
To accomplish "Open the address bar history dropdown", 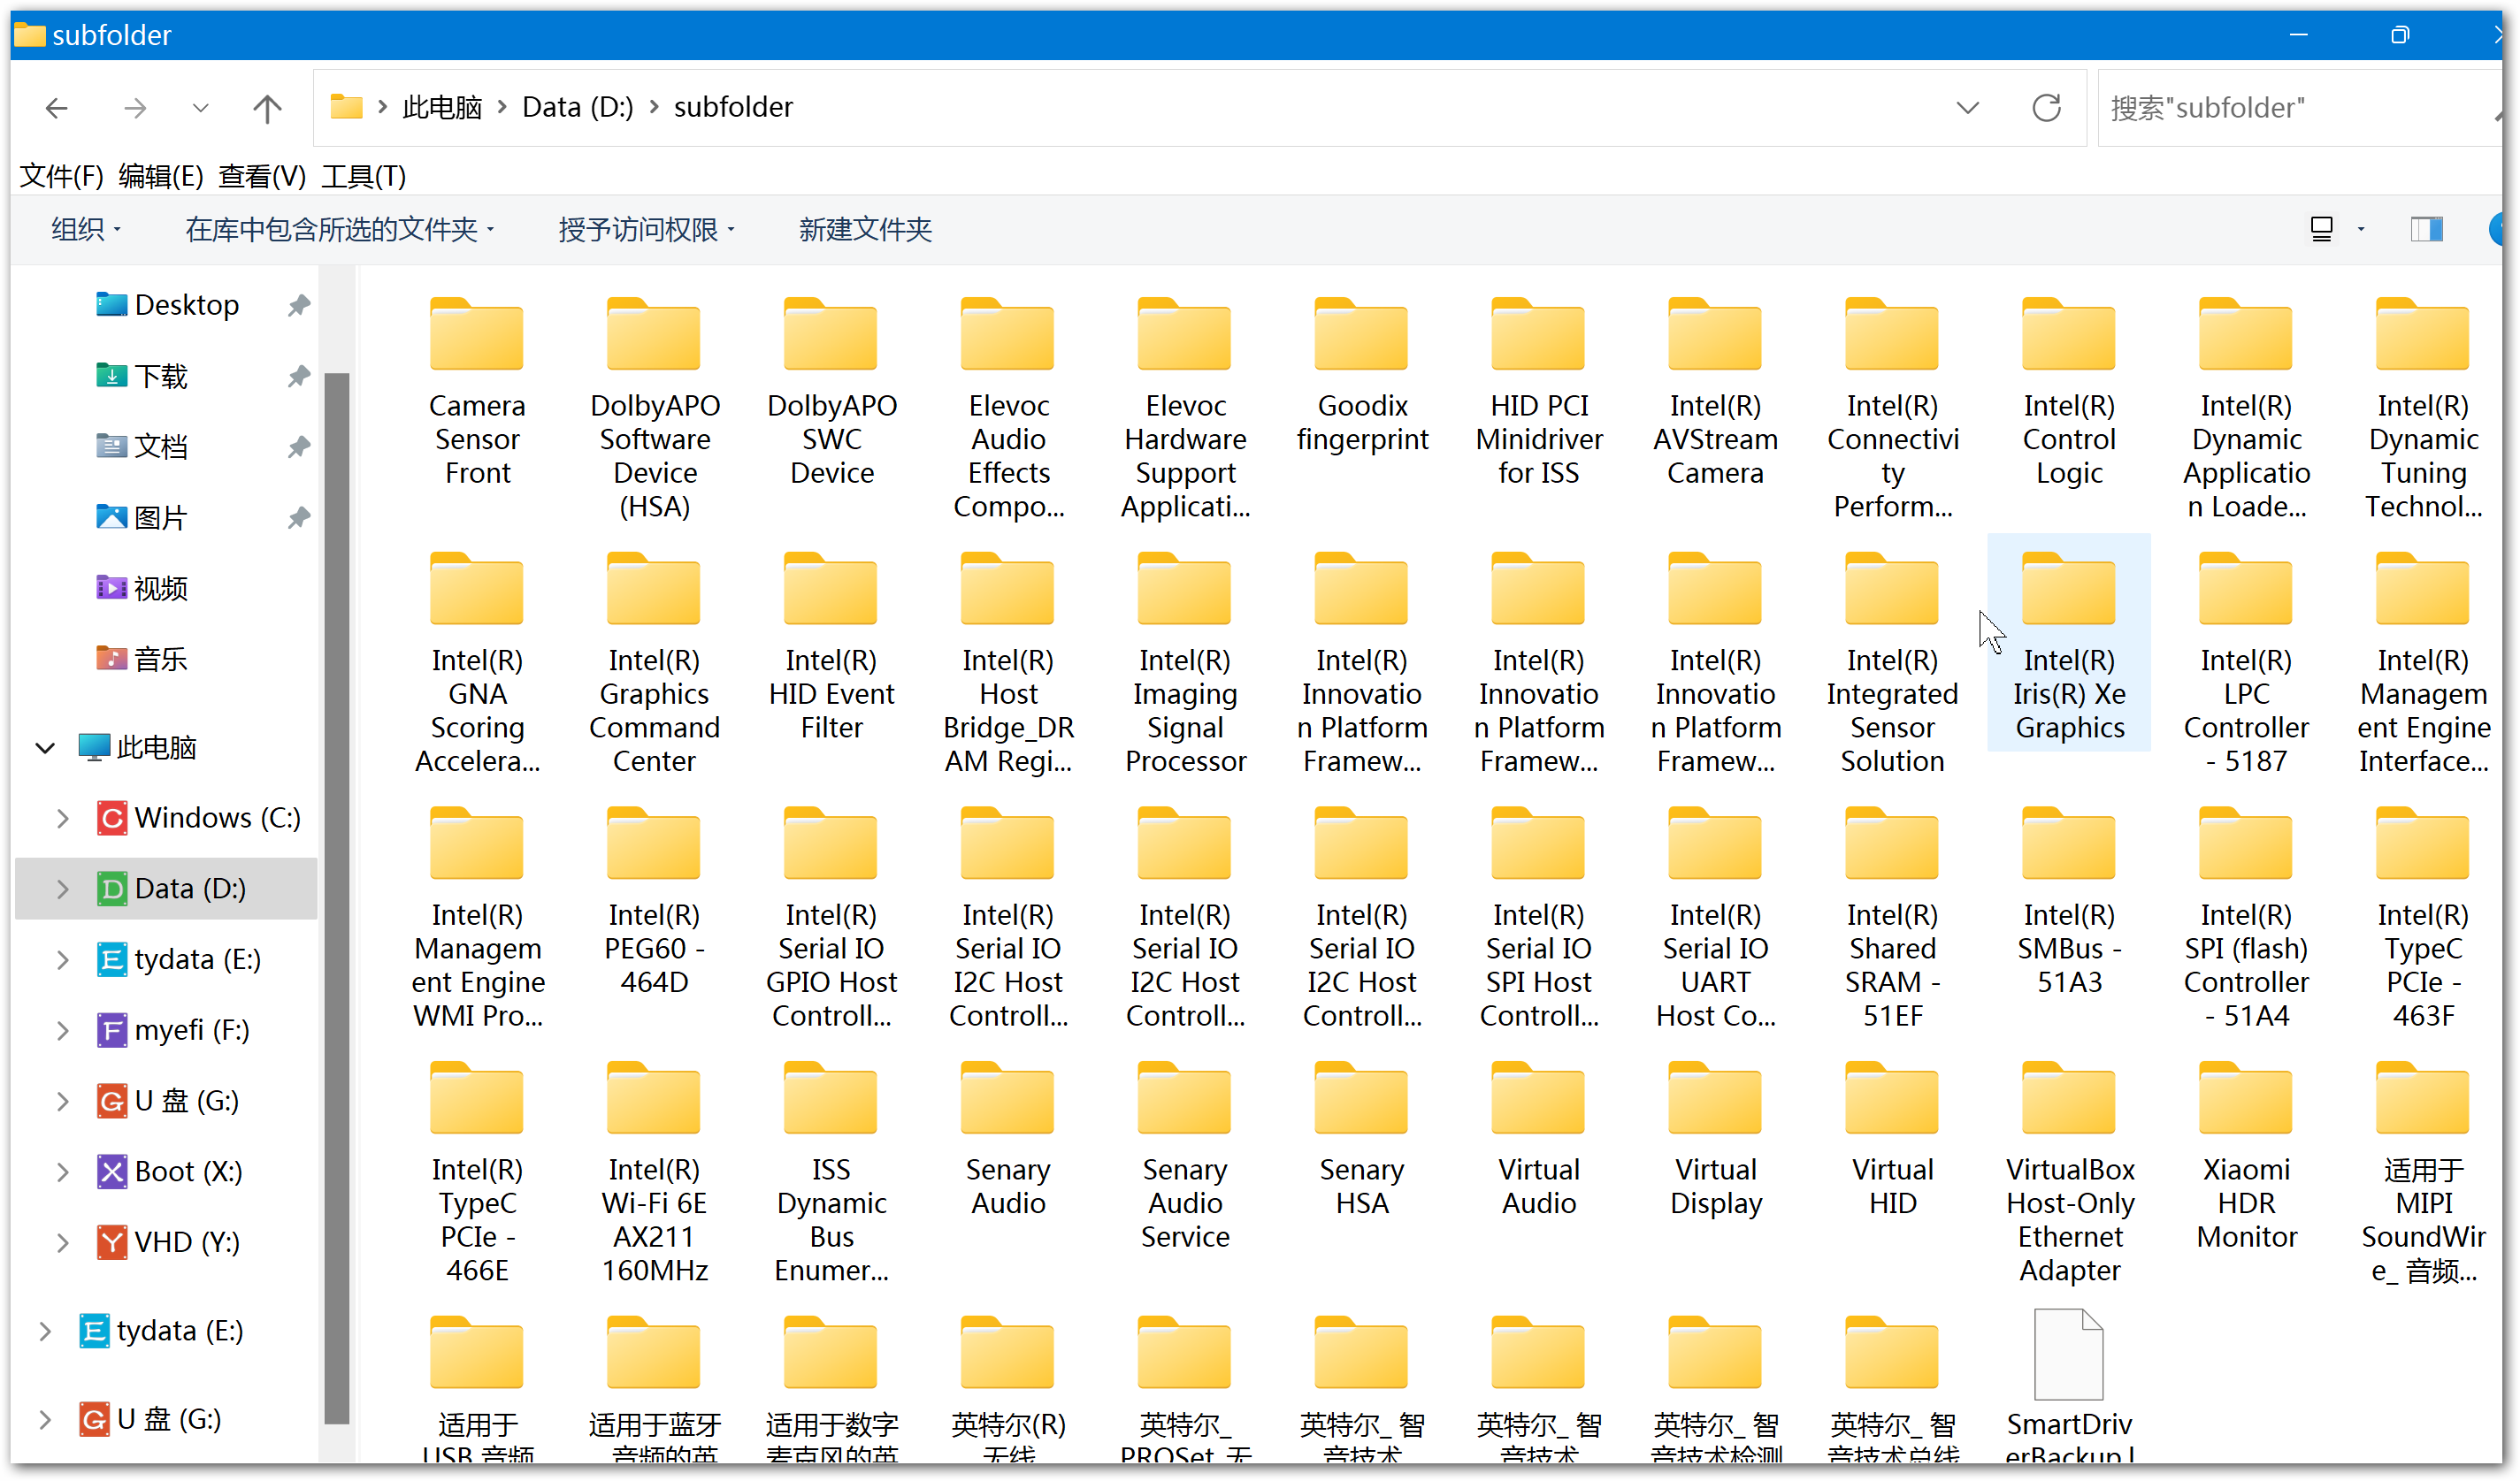I will [x=1967, y=108].
